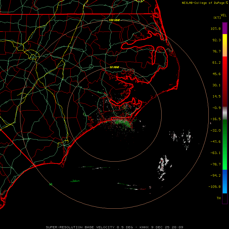Viewport: 229px width, 229px height.
Task: Click the -63.1 velocity scale value
Action: (x=216, y=153)
